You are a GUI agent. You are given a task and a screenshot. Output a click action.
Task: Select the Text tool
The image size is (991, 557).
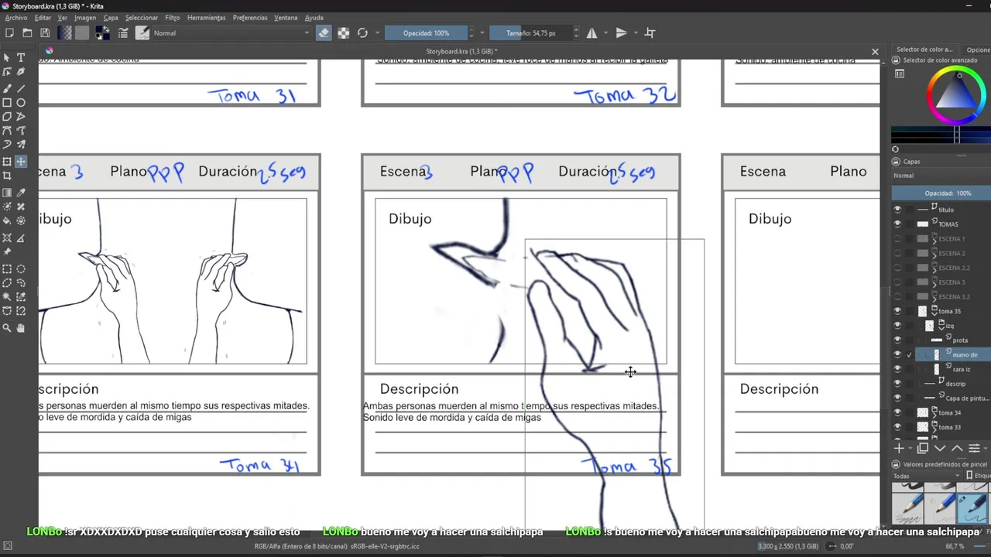[21, 58]
